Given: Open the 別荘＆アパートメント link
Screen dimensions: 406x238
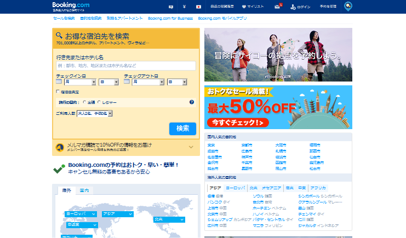Looking at the screenshot, I should 124,19.
